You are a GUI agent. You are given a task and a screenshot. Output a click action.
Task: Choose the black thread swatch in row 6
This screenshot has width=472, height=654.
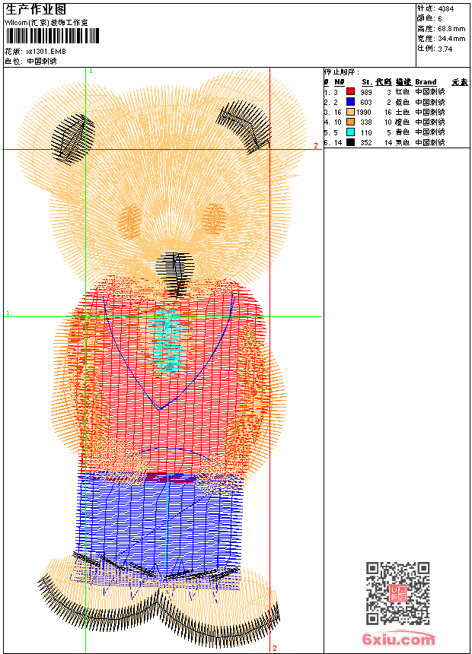[x=351, y=142]
